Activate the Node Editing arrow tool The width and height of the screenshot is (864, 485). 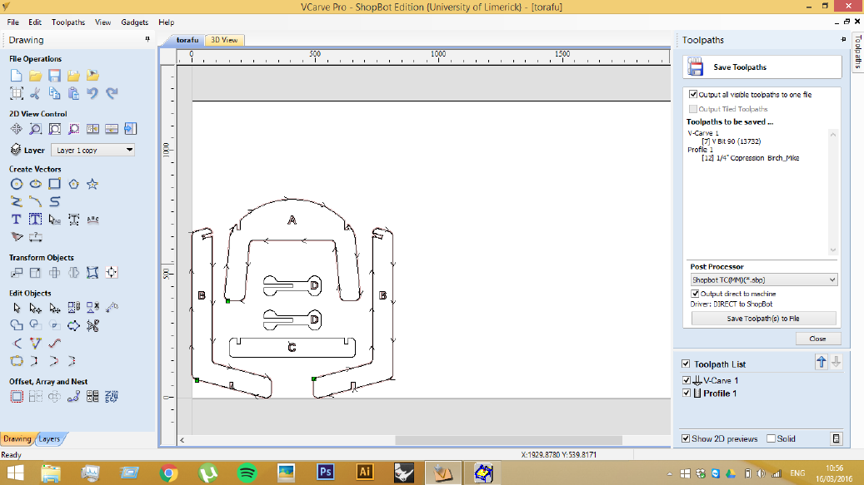tap(35, 308)
